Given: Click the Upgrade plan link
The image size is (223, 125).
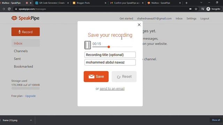Looking at the screenshot, I should pyautogui.click(x=30, y=96).
